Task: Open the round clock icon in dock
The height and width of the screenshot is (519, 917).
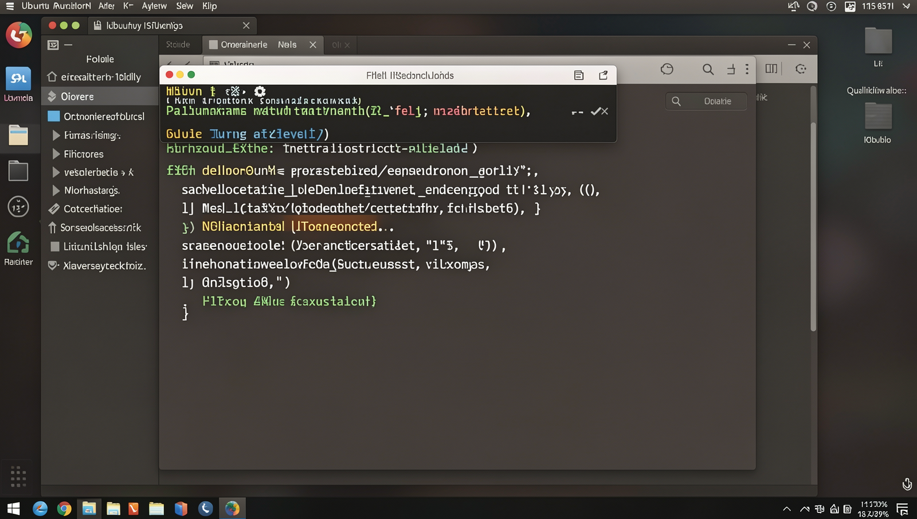Action: (x=18, y=207)
